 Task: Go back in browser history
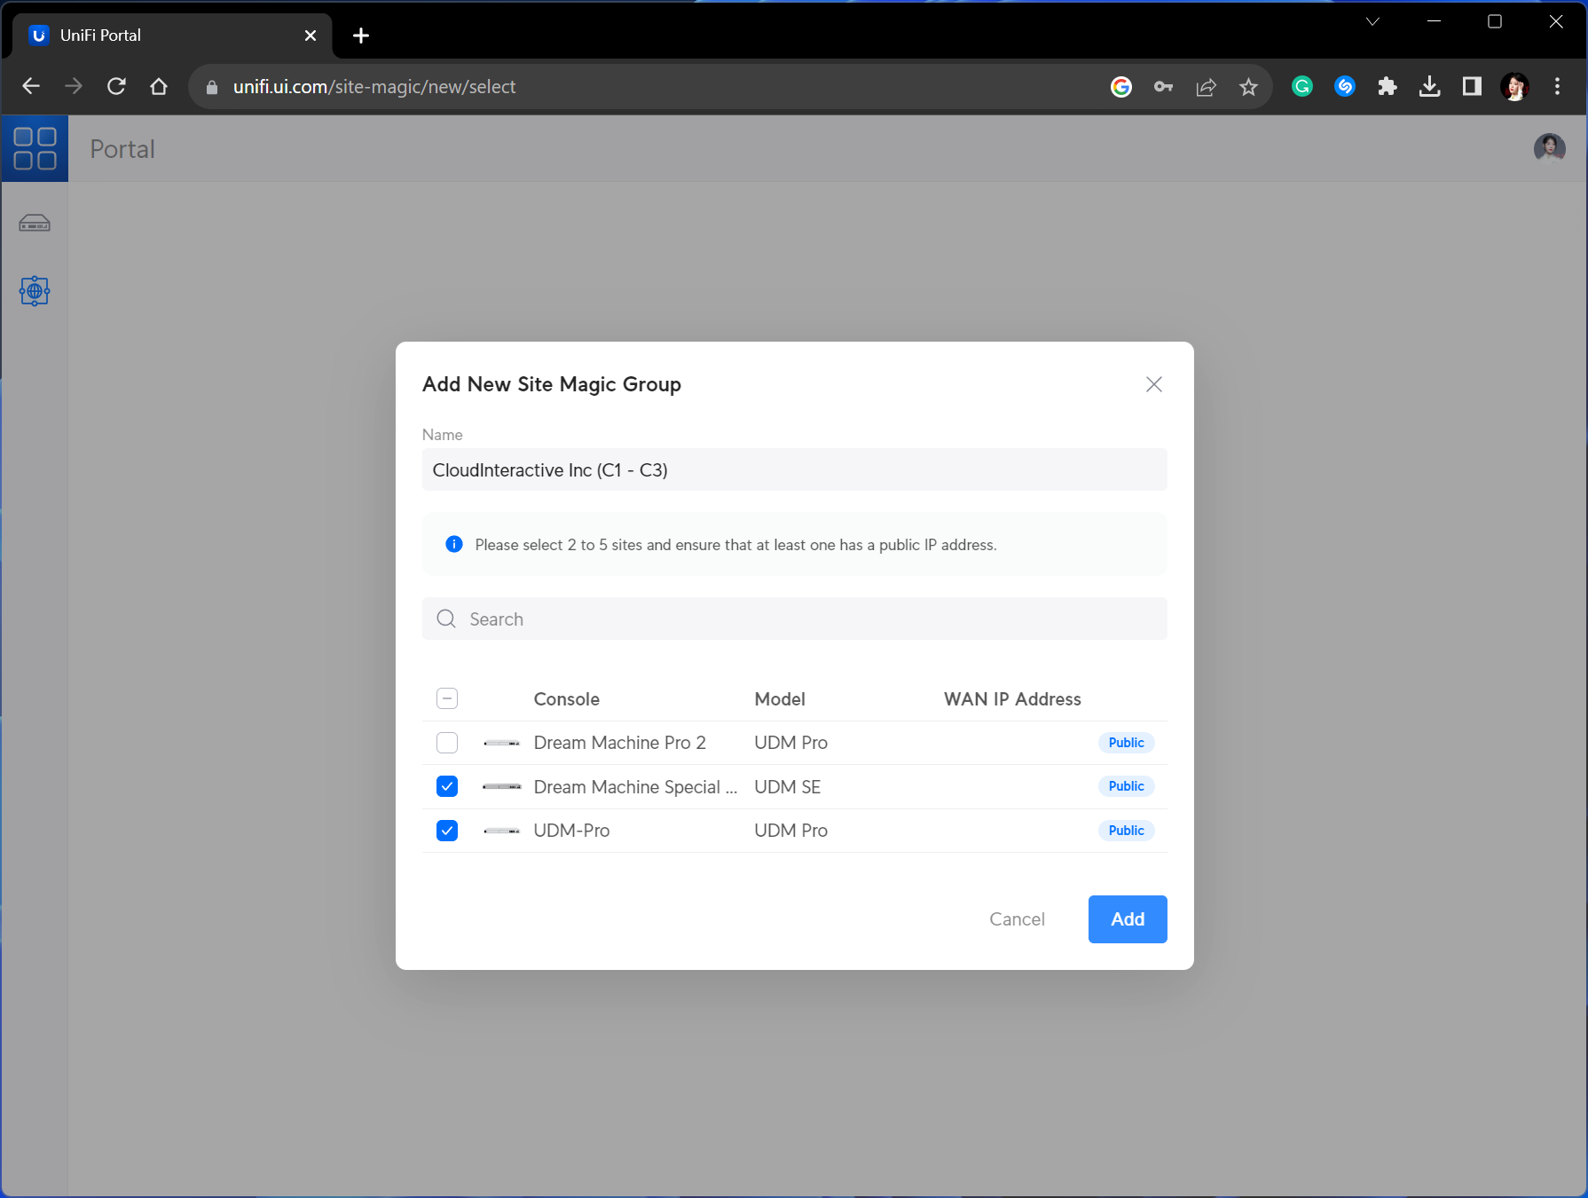pyautogui.click(x=31, y=86)
